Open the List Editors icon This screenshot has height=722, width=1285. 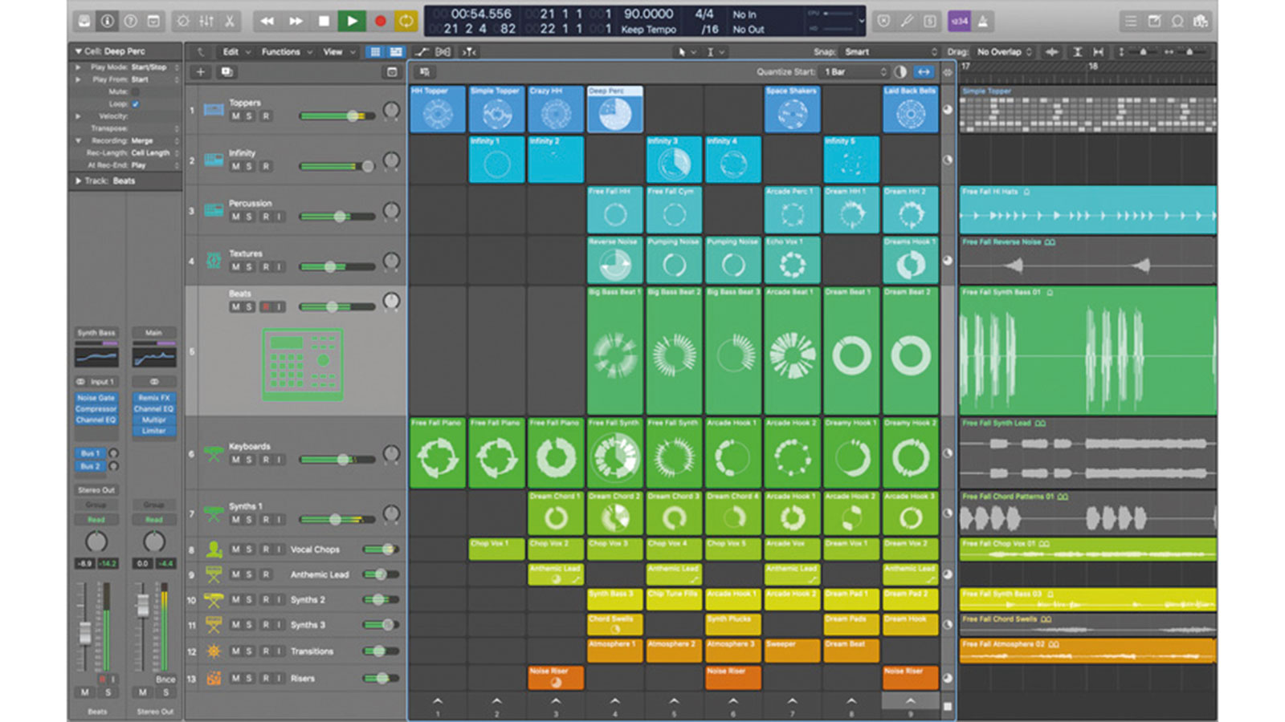(1131, 22)
